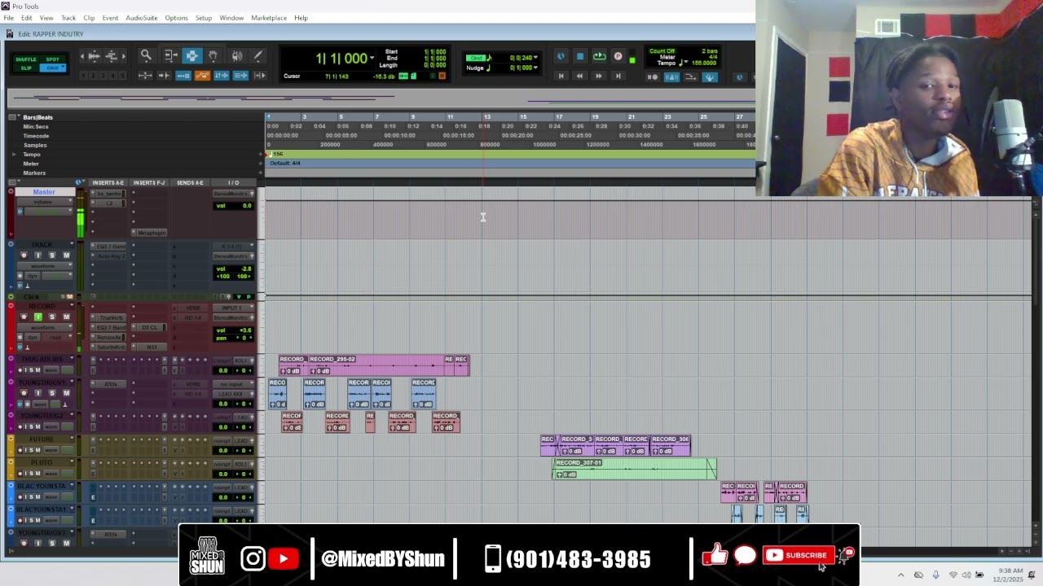Select the Pencil tool
This screenshot has height=586, width=1043.
257,55
